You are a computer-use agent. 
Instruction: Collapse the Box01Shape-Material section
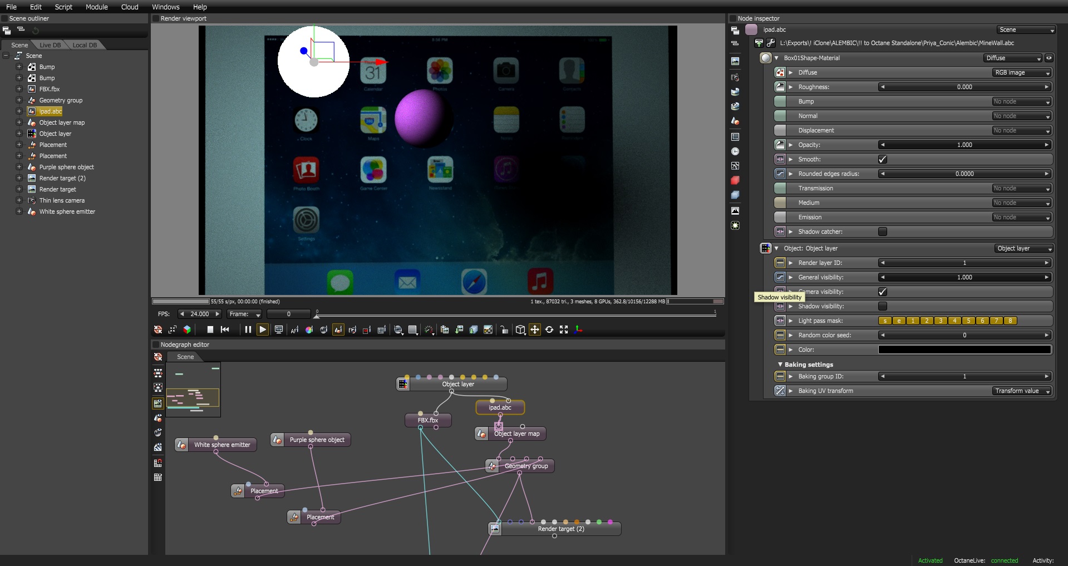pos(776,58)
